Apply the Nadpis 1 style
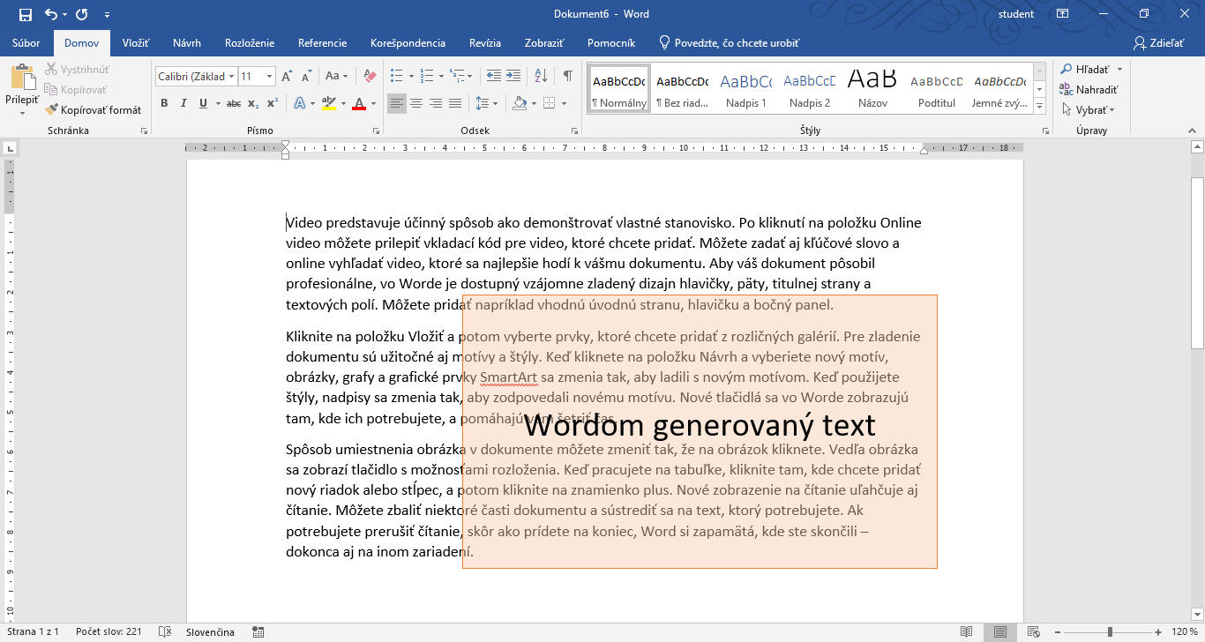Image resolution: width=1205 pixels, height=642 pixels. tap(745, 88)
